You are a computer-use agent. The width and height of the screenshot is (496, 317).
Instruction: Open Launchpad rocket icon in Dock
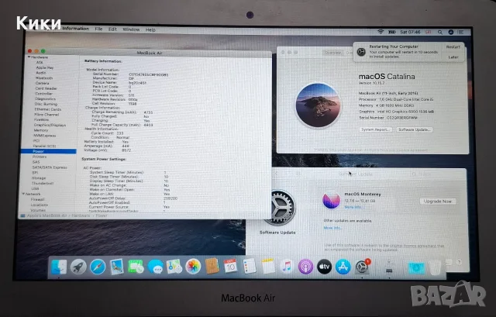[78, 267]
